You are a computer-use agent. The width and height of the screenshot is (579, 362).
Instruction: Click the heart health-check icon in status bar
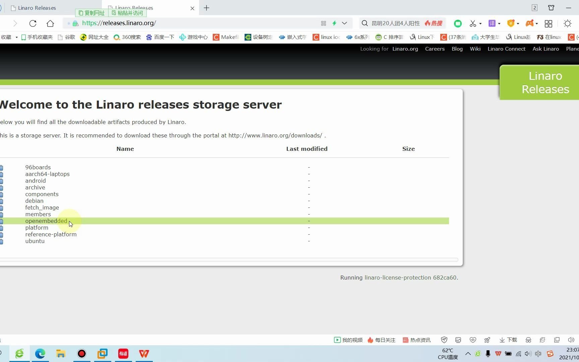[x=473, y=340]
